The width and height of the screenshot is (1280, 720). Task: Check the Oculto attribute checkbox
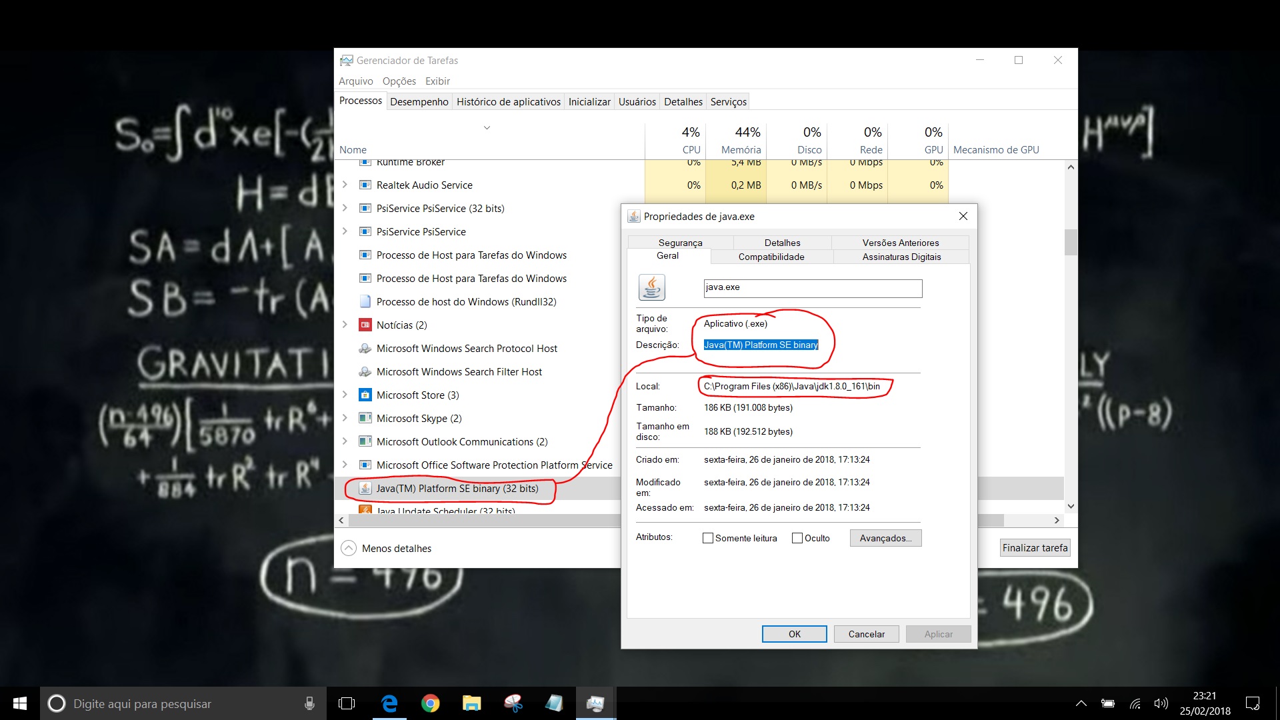pyautogui.click(x=797, y=538)
